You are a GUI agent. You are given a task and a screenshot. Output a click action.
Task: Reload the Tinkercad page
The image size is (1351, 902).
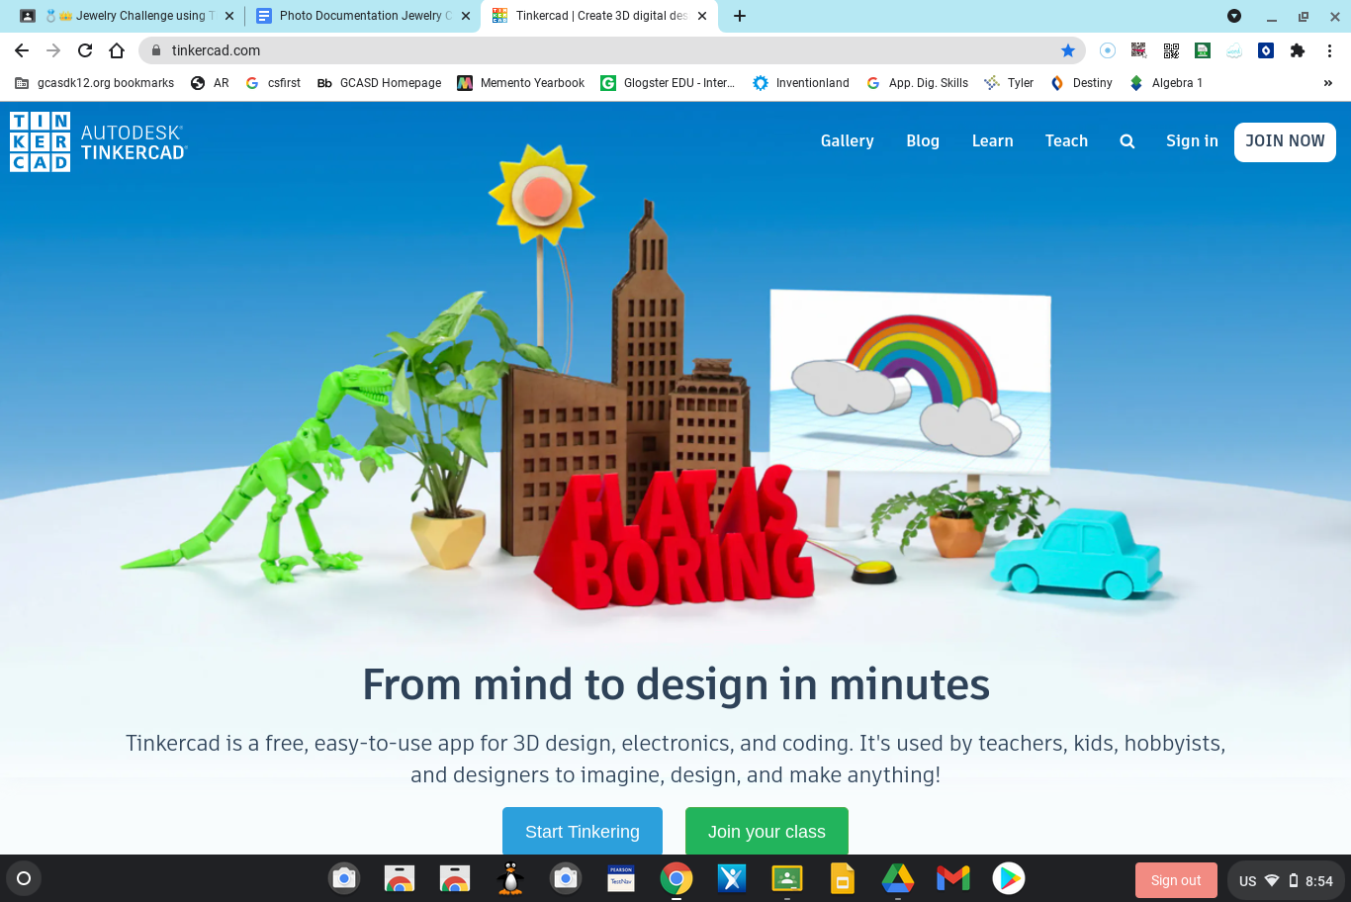(x=85, y=50)
